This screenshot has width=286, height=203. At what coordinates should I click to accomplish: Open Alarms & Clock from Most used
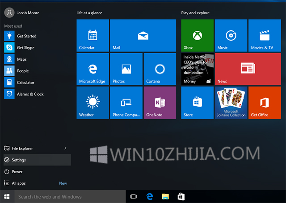[x=37, y=94]
